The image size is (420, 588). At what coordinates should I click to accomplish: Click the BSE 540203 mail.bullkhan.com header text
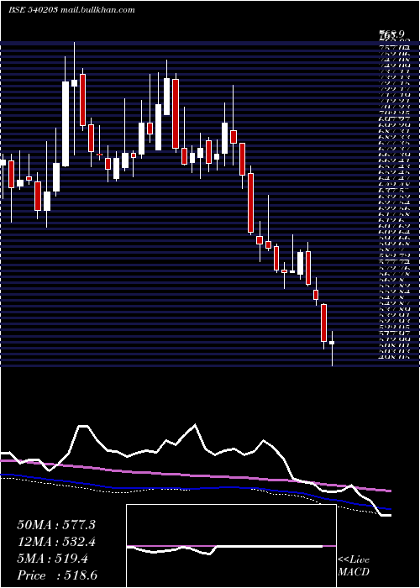(x=71, y=10)
